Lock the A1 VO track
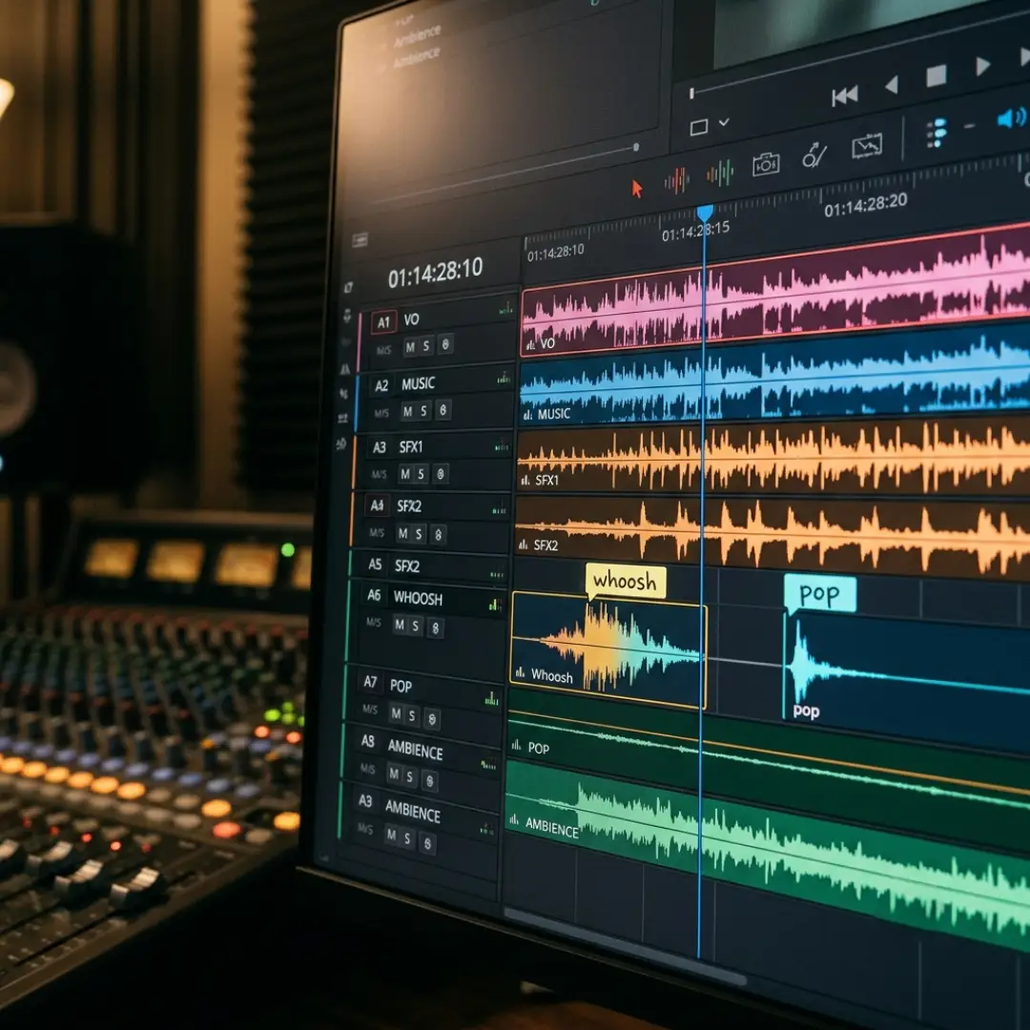This screenshot has height=1030, width=1030. pos(445,344)
